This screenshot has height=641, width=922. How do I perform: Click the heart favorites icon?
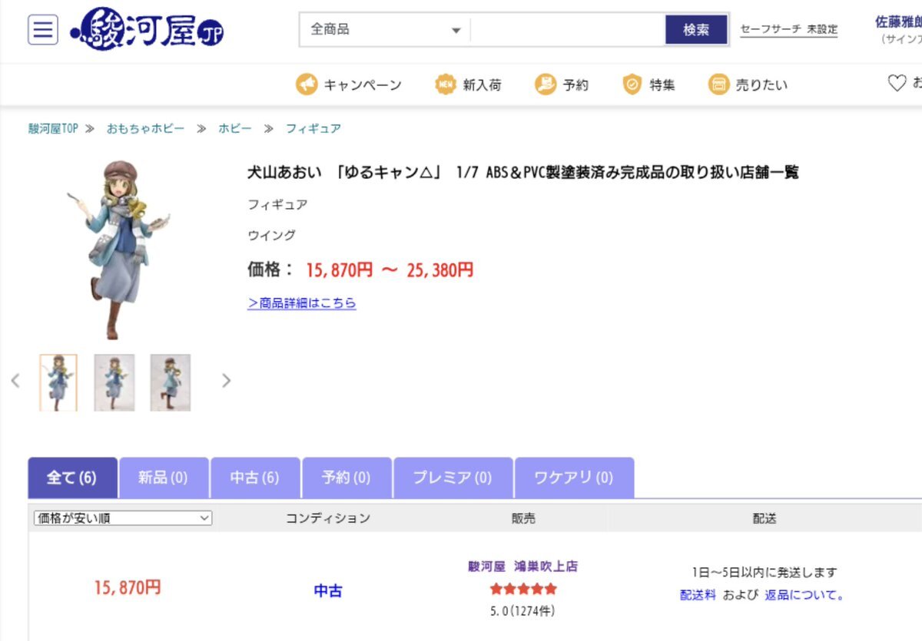pyautogui.click(x=897, y=83)
